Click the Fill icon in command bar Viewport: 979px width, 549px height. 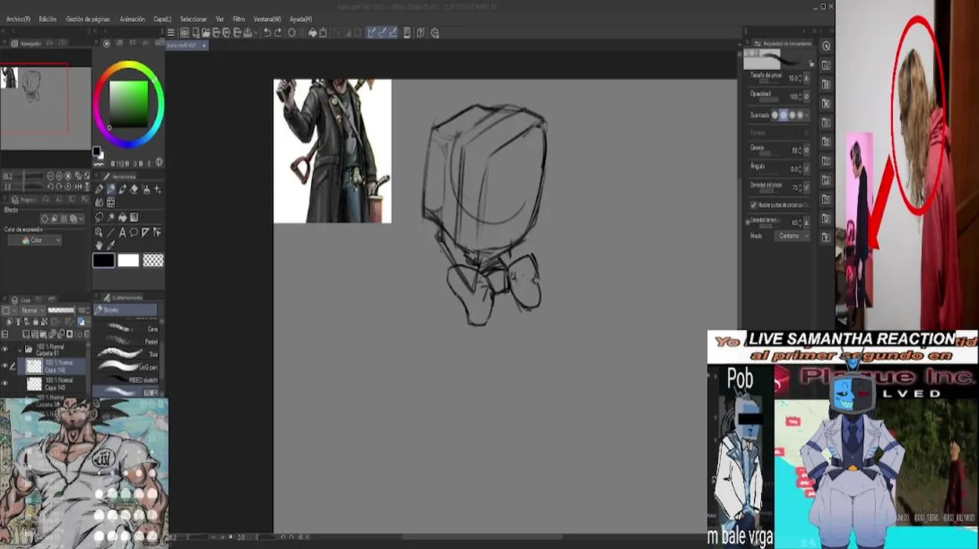tap(313, 33)
